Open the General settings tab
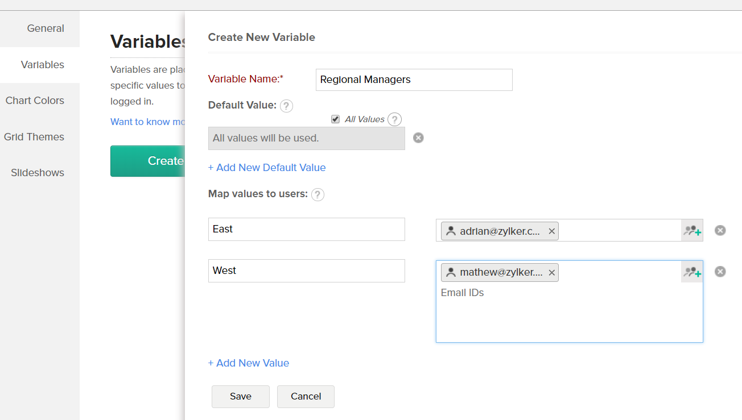 (x=46, y=28)
